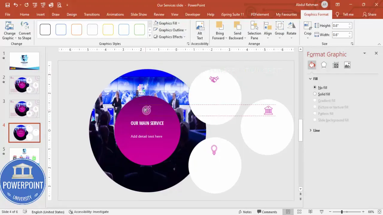Apply the black outline graphics style
The image size is (383, 215).
click(x=45, y=30)
